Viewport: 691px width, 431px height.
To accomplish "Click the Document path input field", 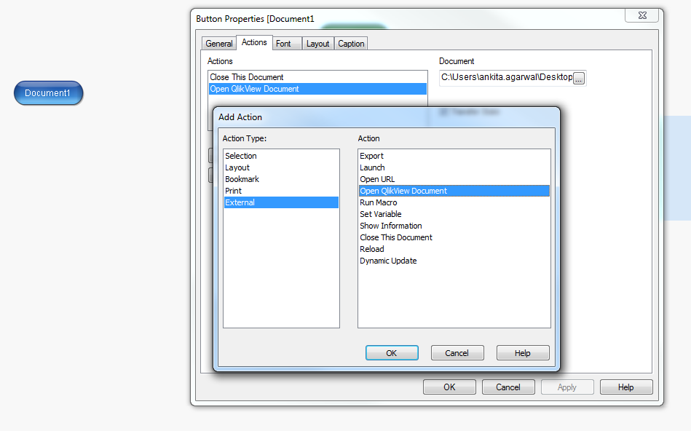I will (x=506, y=78).
